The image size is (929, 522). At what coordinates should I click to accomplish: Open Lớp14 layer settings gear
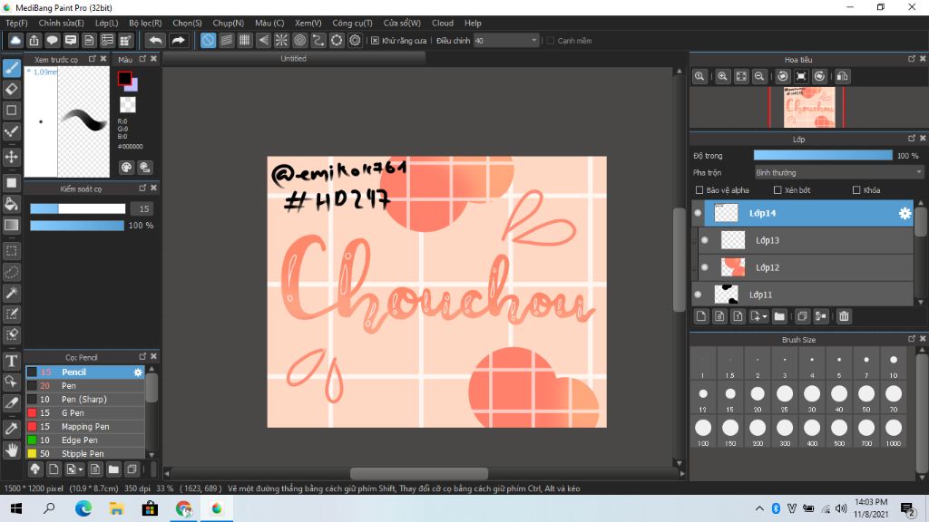coord(905,213)
